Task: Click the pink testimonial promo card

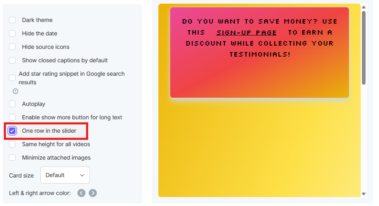Action: [x=259, y=53]
